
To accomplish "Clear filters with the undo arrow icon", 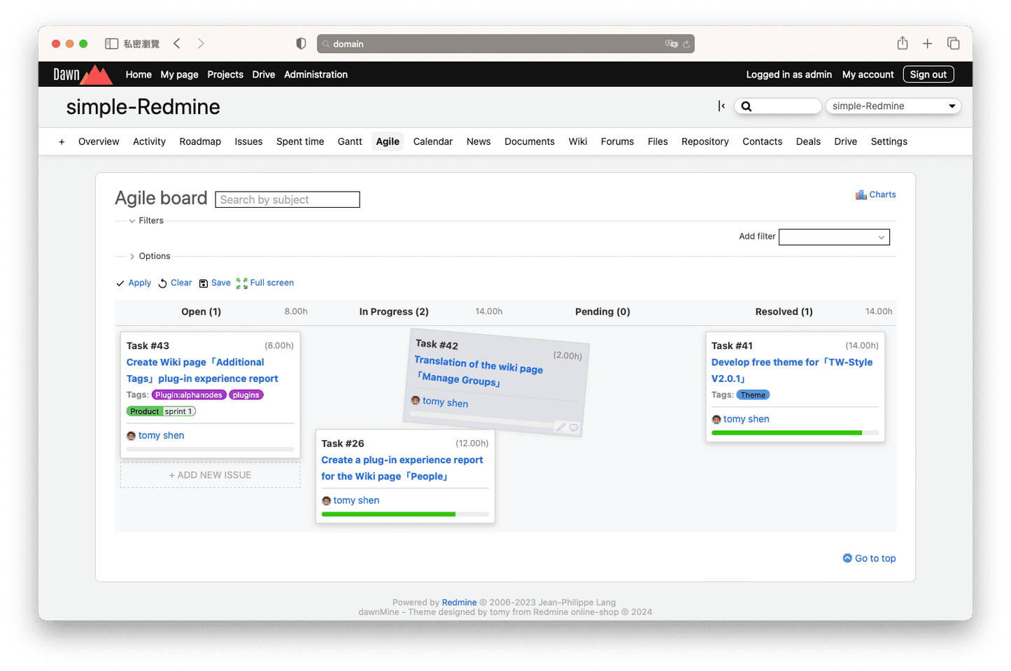I will pyautogui.click(x=162, y=283).
